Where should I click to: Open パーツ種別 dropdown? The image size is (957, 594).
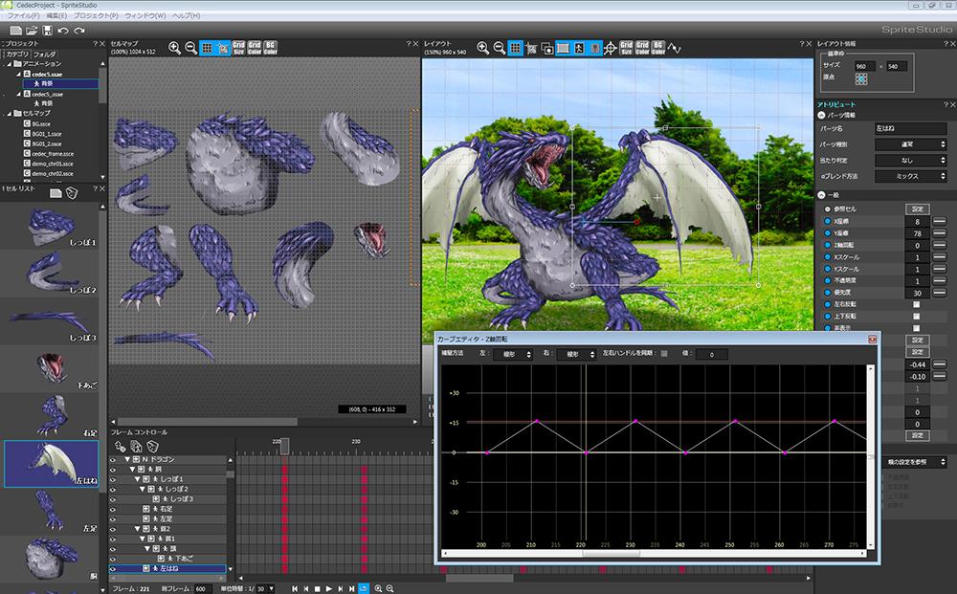point(911,144)
